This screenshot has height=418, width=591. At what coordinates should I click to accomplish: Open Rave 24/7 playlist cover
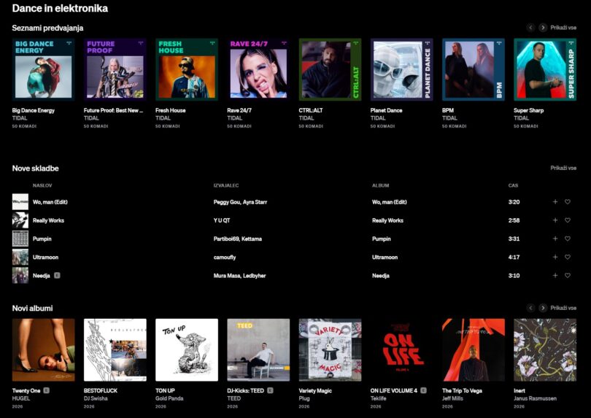click(258, 69)
